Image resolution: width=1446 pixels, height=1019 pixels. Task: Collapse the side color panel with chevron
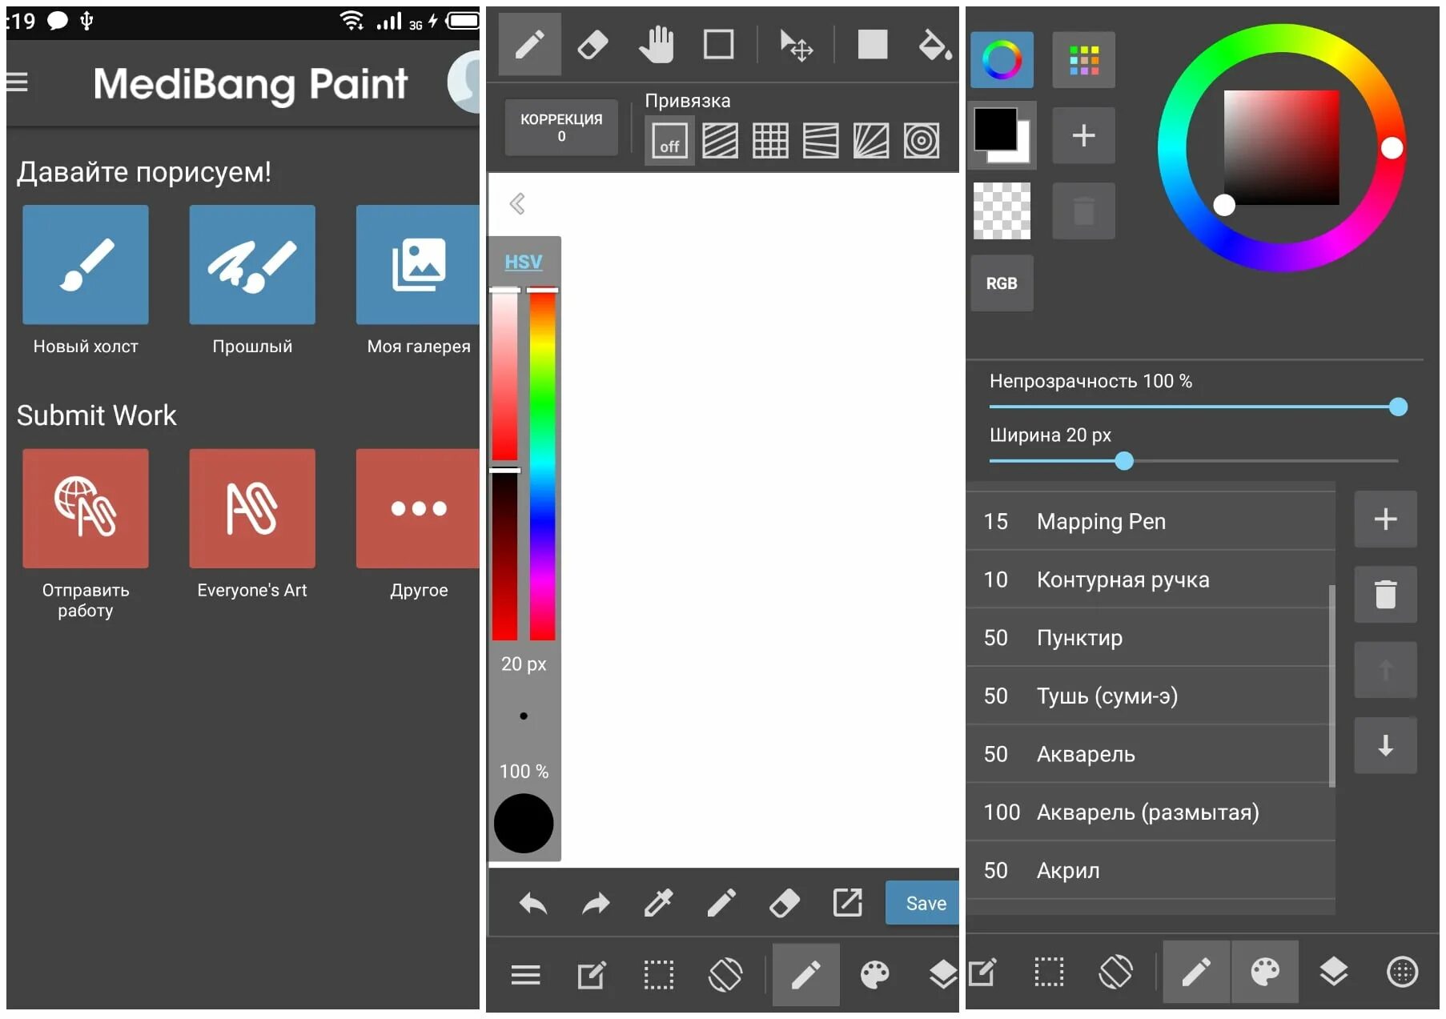(x=517, y=203)
